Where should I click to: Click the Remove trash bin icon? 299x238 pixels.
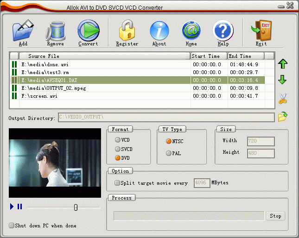[x=56, y=31]
